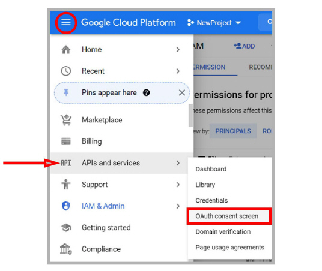Click the ADD button on the IAM page
The width and height of the screenshot is (322, 271).
[244, 46]
